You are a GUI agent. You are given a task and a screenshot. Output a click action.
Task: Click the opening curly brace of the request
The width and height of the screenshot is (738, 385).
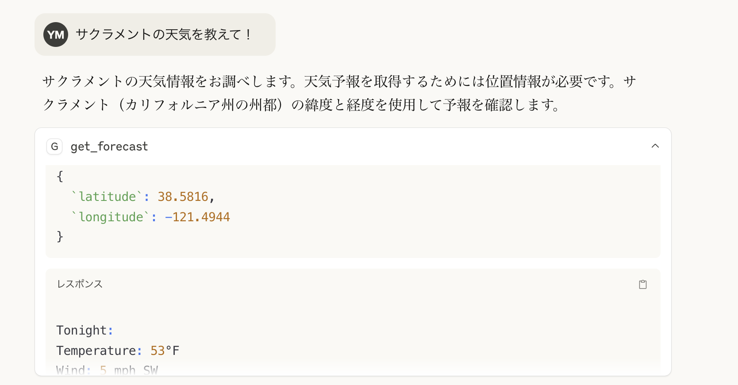(x=60, y=176)
